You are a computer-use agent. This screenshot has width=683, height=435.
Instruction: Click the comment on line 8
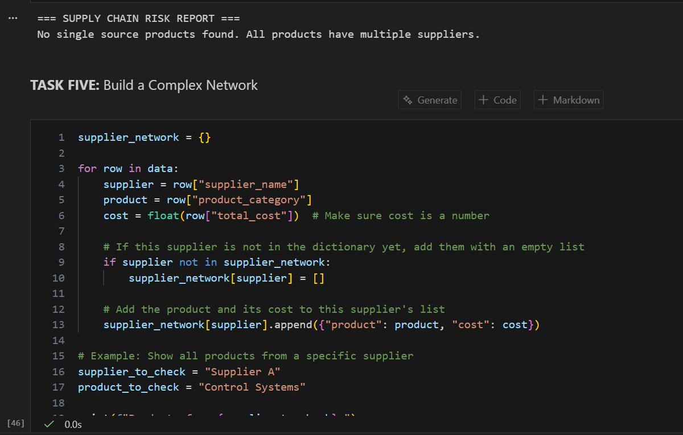click(x=344, y=247)
